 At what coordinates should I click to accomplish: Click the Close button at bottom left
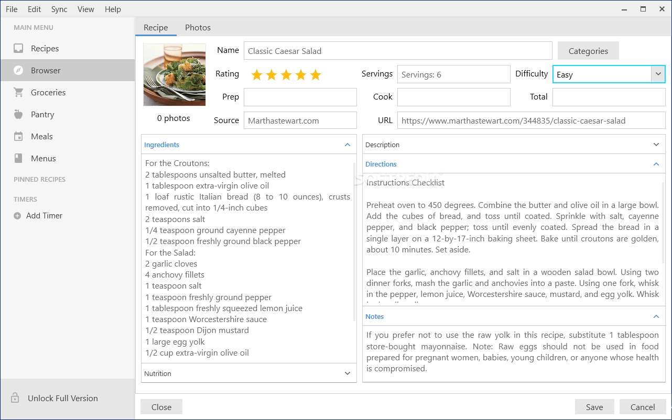[x=161, y=407]
